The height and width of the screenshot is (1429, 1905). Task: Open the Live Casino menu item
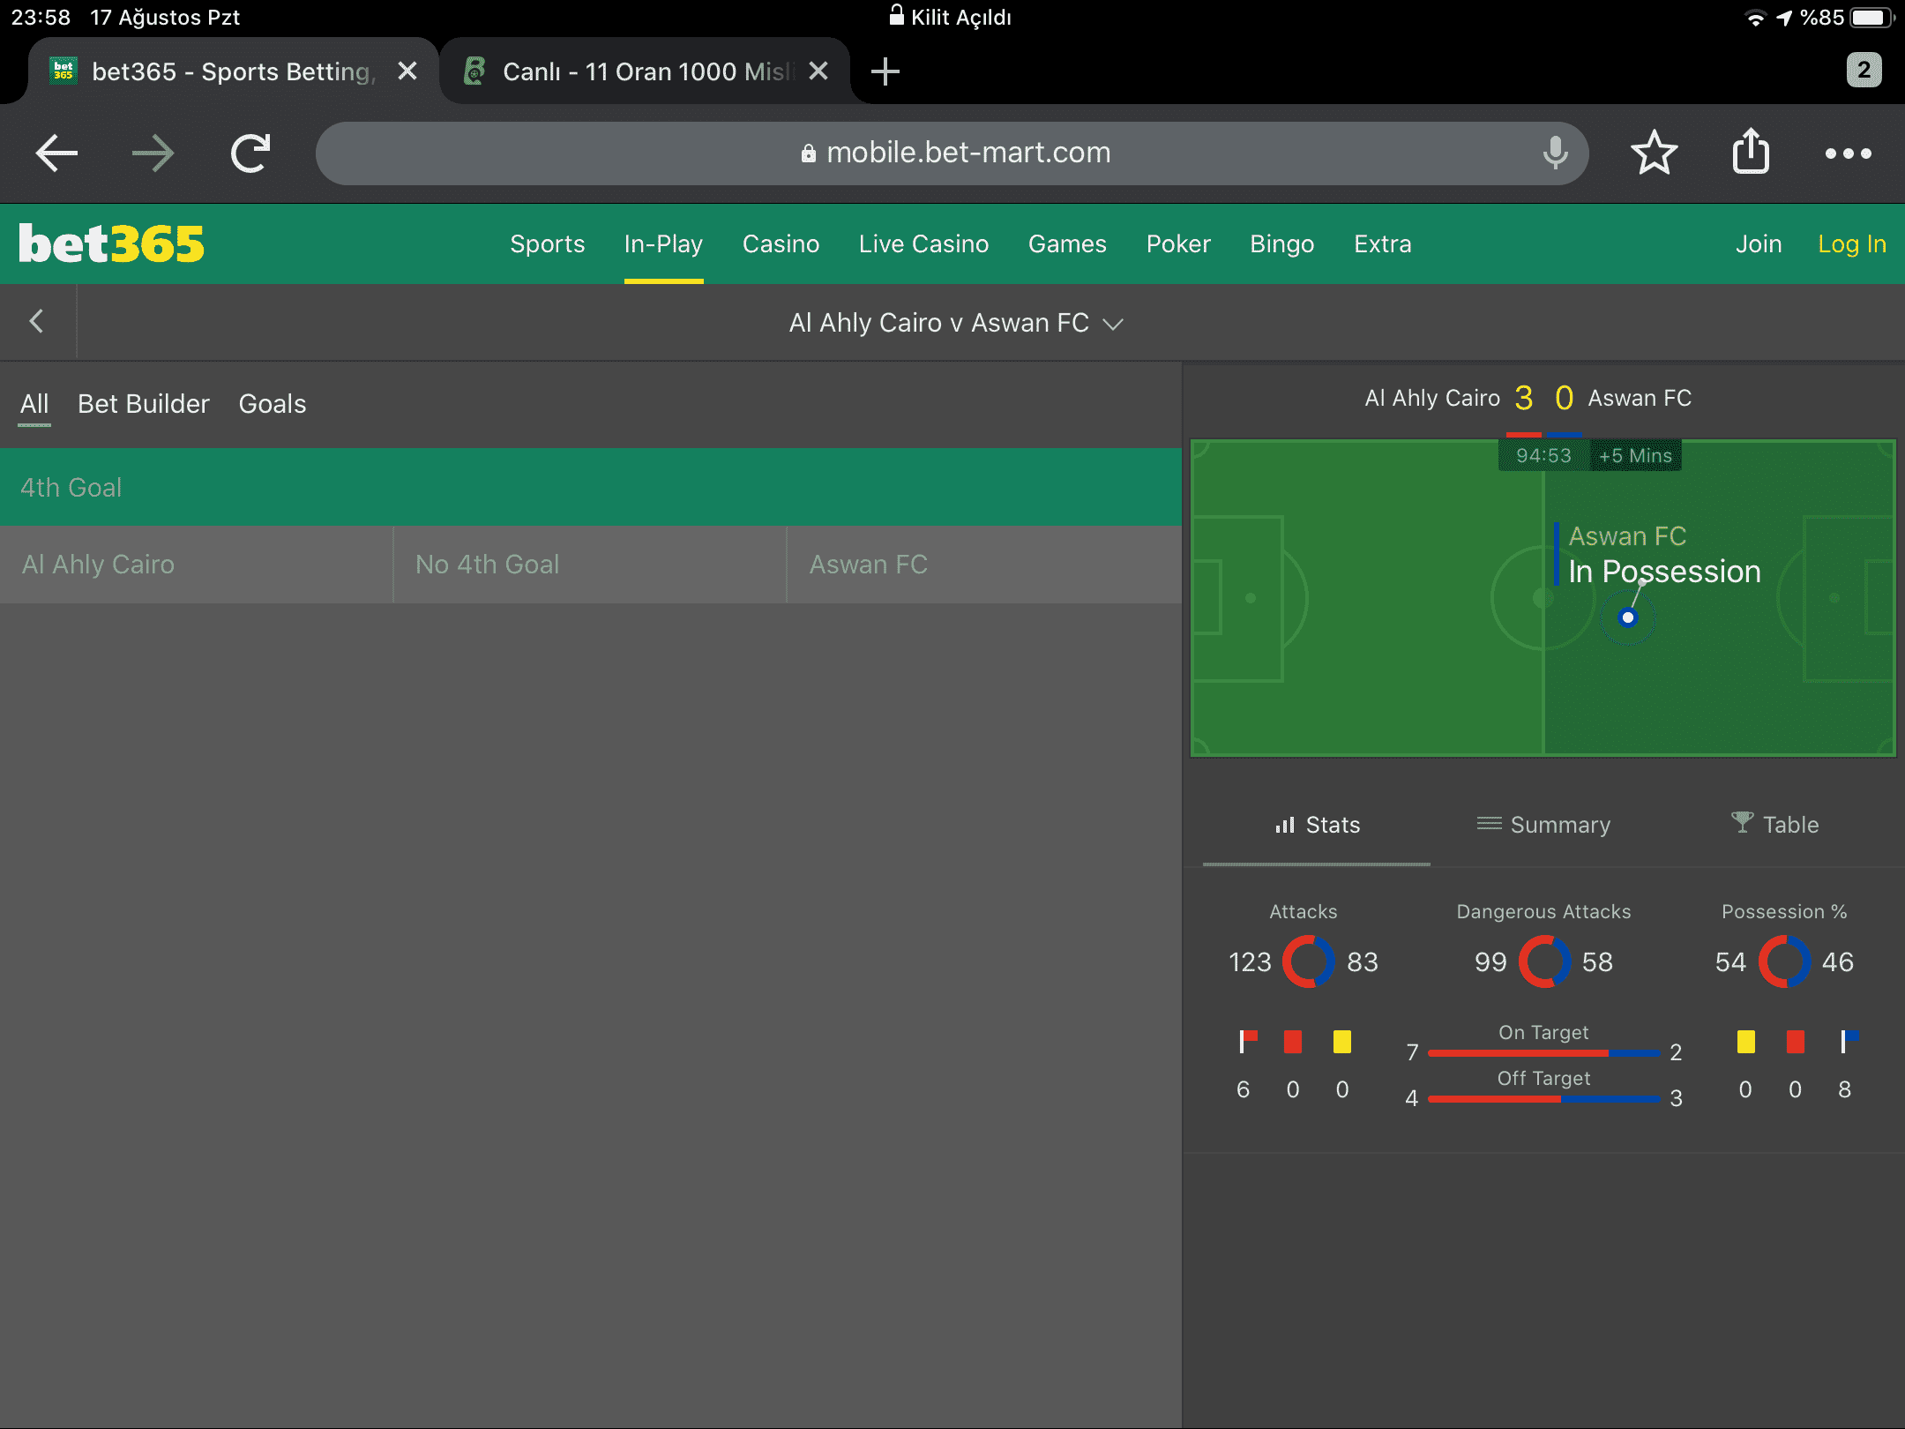(x=923, y=244)
